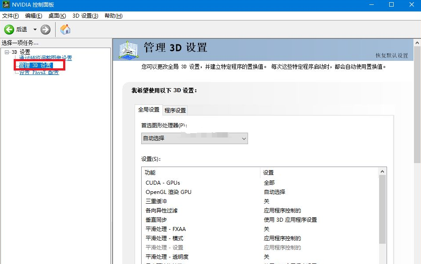Click the 管理 3D 设置 header cube icon
Image resolution: width=421 pixels, height=264 pixels.
pos(128,50)
